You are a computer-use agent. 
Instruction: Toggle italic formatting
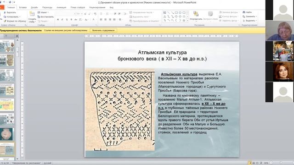62,19
